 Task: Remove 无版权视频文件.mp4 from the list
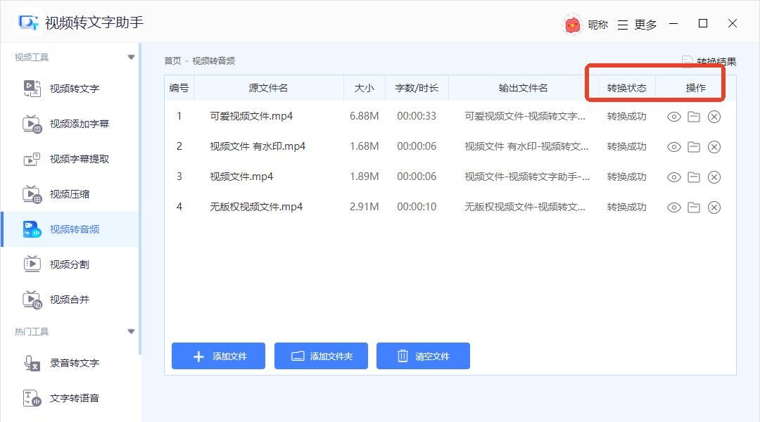(714, 207)
